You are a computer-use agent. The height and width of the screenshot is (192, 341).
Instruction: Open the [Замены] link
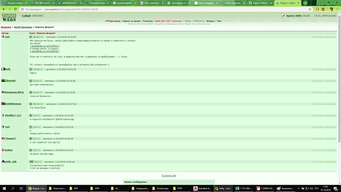[x=176, y=21]
